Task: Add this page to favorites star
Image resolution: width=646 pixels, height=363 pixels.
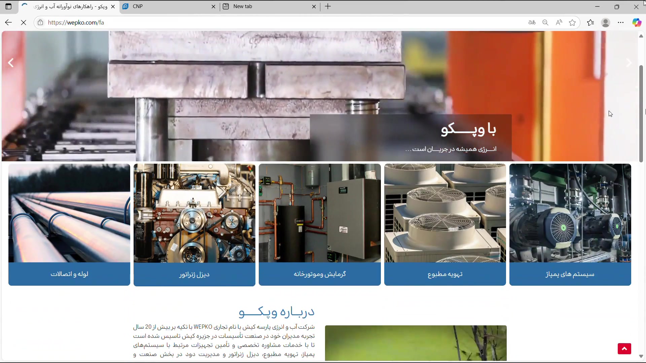Action: pyautogui.click(x=572, y=23)
